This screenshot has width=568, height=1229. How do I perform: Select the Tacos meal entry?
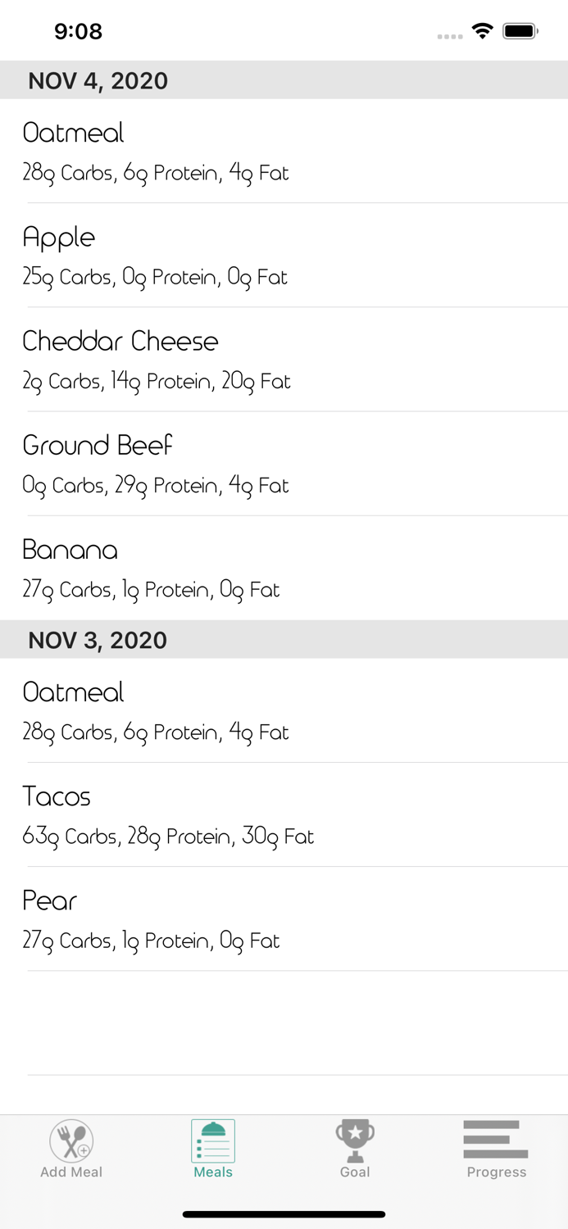pyautogui.click(x=284, y=815)
